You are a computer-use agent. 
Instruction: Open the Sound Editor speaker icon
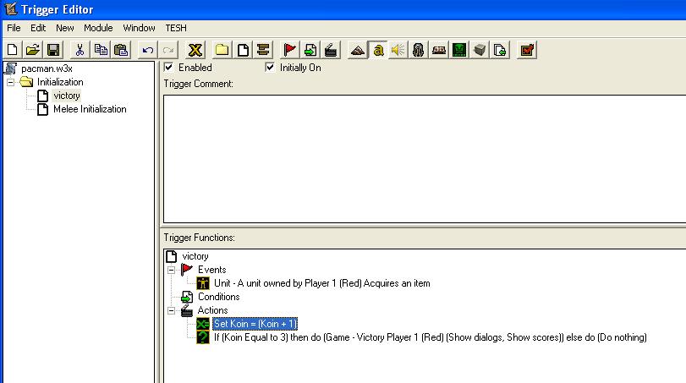click(398, 50)
